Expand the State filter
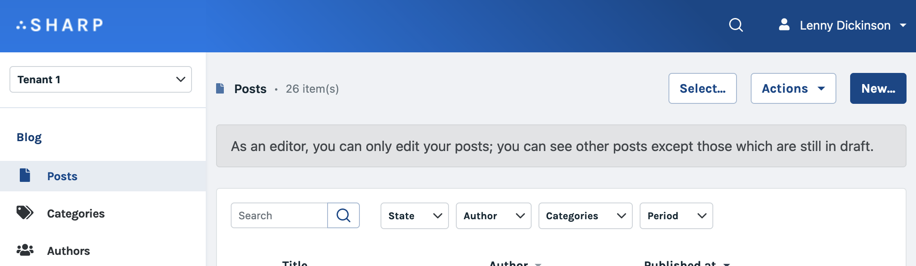916x266 pixels. 414,216
